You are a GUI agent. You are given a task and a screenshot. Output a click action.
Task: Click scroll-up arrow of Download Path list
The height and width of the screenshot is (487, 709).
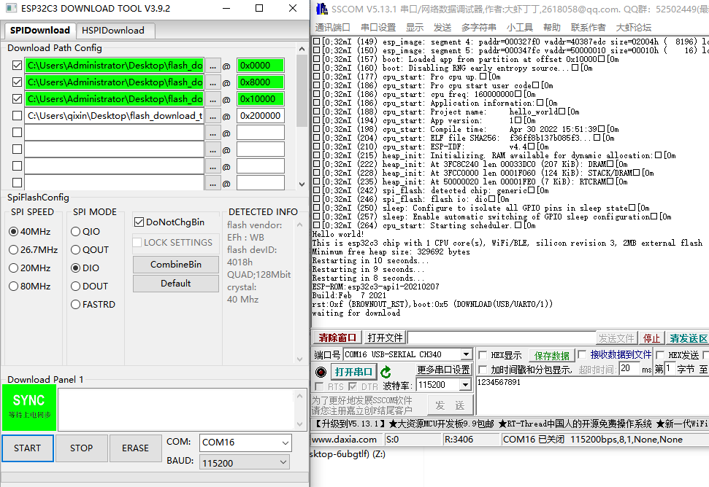[302, 48]
